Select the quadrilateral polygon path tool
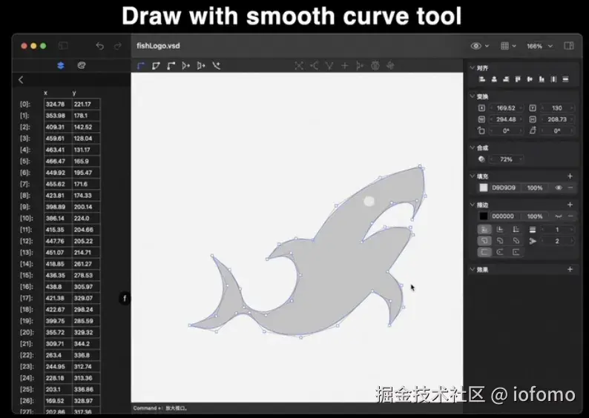This screenshot has width=589, height=418. pyautogui.click(x=156, y=66)
